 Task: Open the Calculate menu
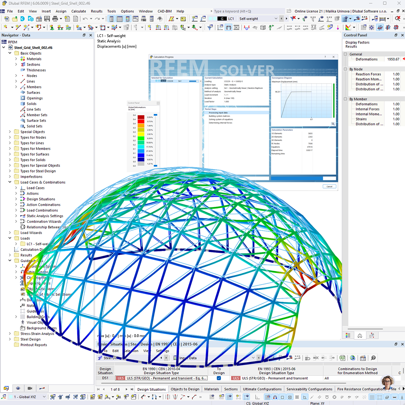[x=78, y=11]
